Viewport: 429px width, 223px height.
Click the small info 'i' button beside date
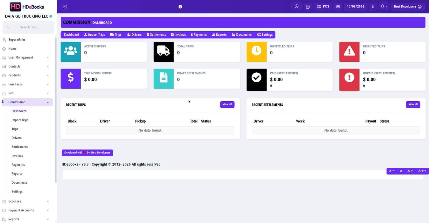pyautogui.click(x=373, y=6)
